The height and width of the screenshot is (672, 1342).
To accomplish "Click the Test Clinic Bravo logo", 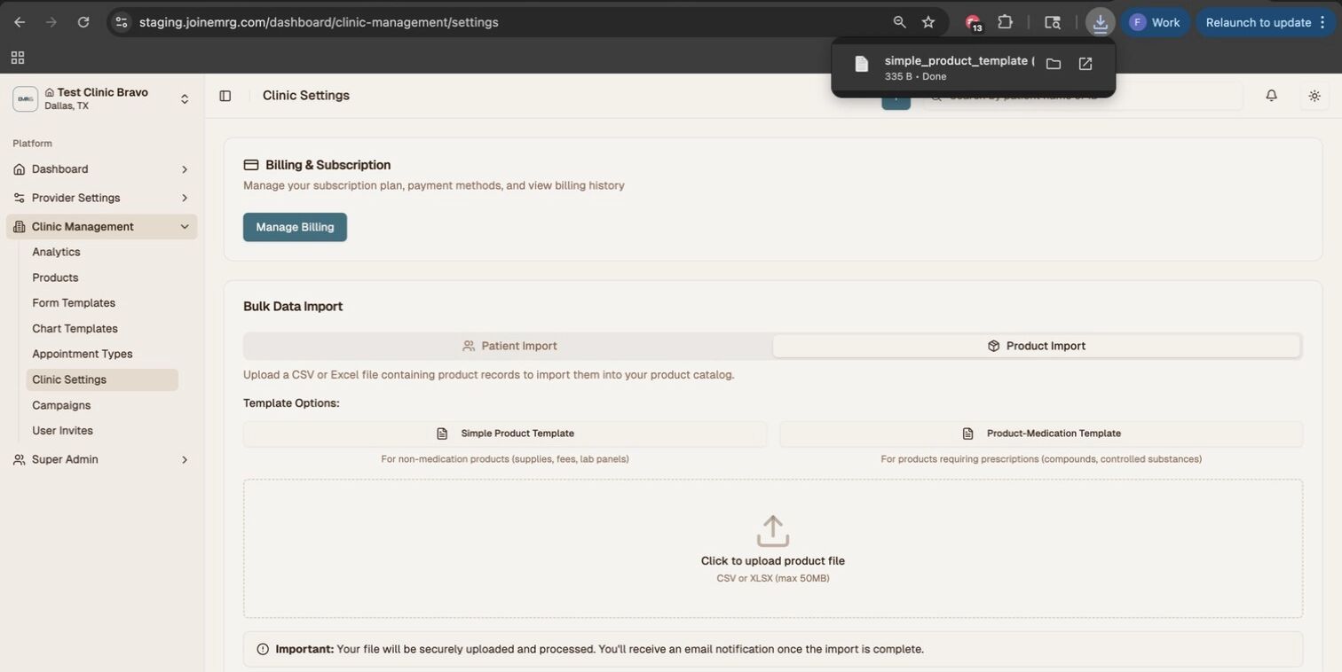I will (25, 98).
